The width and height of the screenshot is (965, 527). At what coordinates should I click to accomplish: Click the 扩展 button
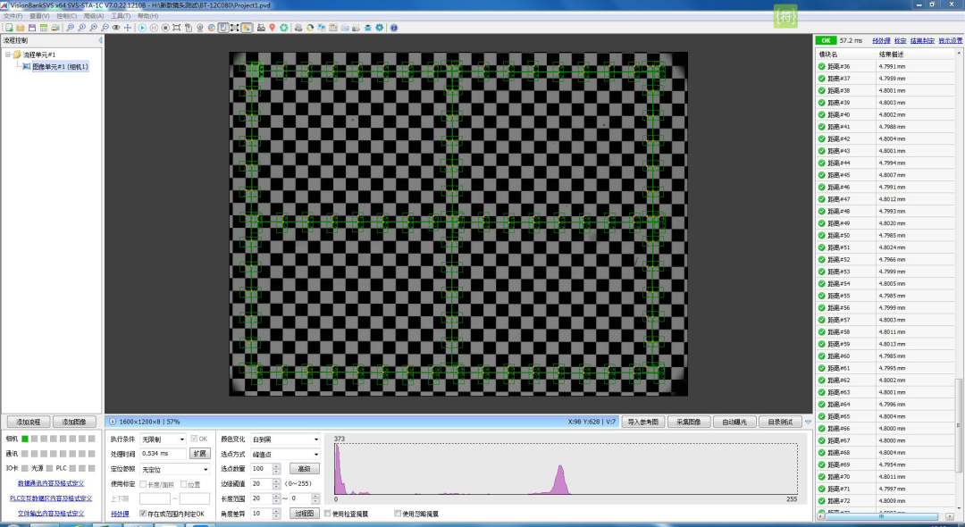200,454
